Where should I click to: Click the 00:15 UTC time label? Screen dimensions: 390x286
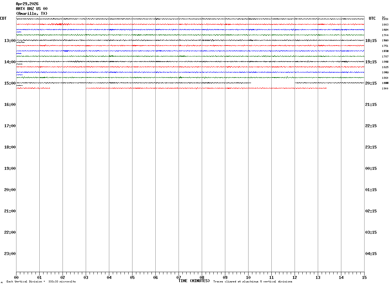(x=371, y=169)
